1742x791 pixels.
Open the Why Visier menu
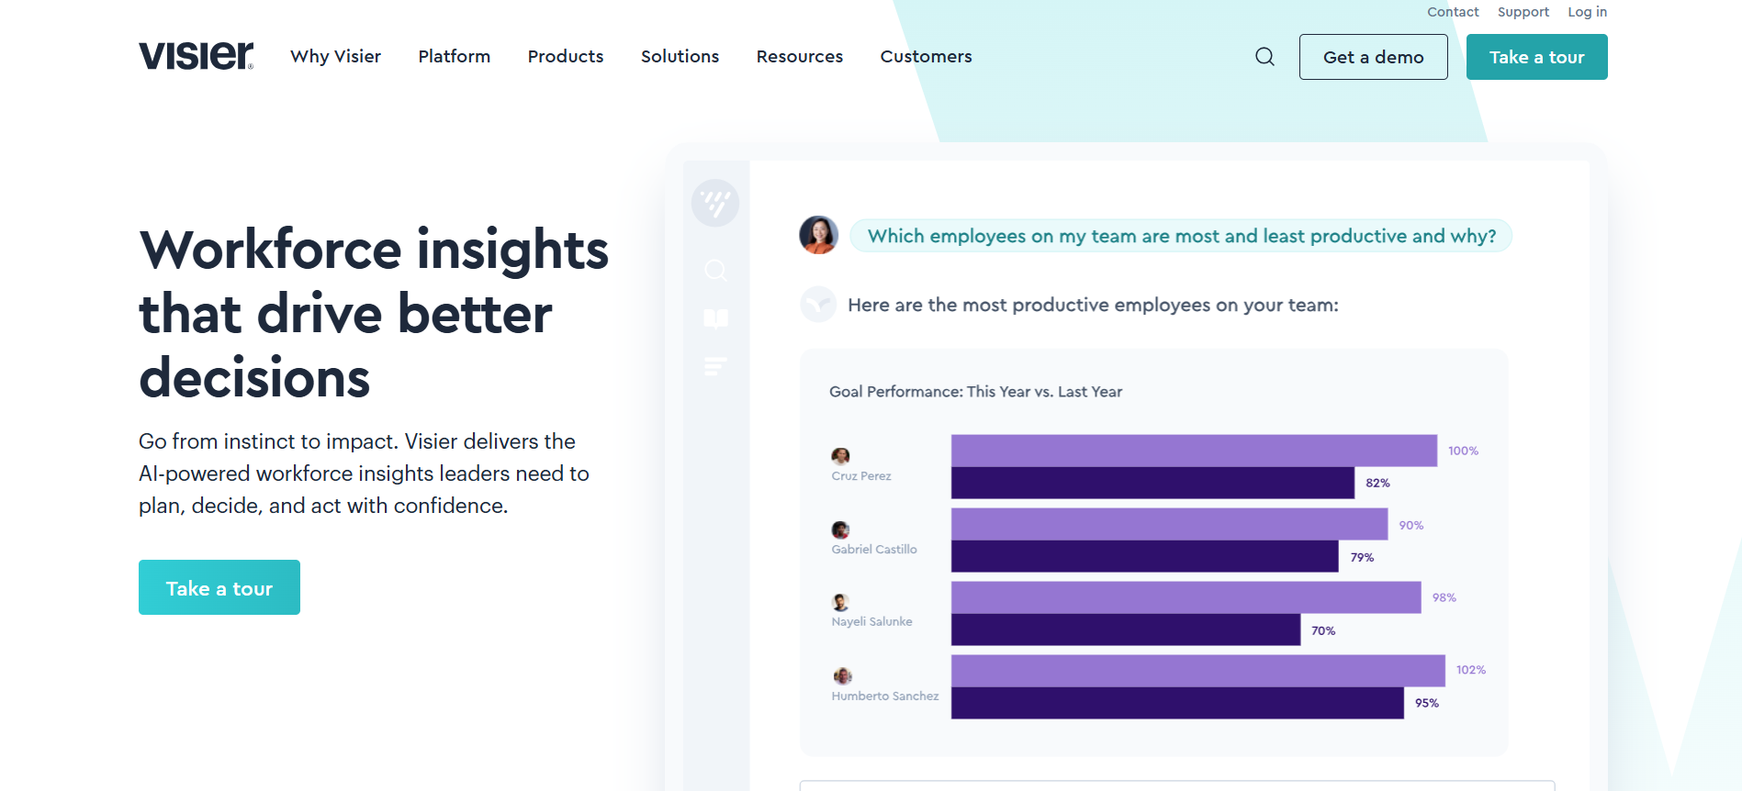click(335, 56)
